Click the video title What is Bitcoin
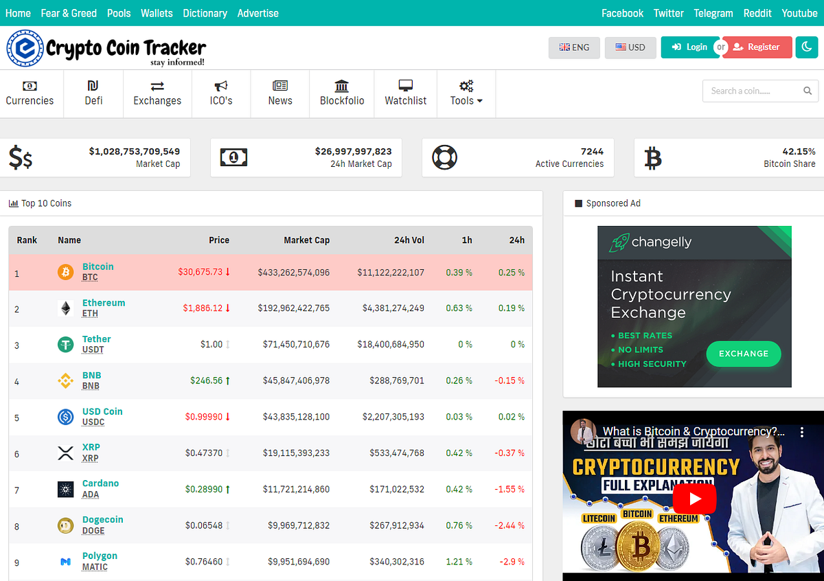824x581 pixels. 694,432
